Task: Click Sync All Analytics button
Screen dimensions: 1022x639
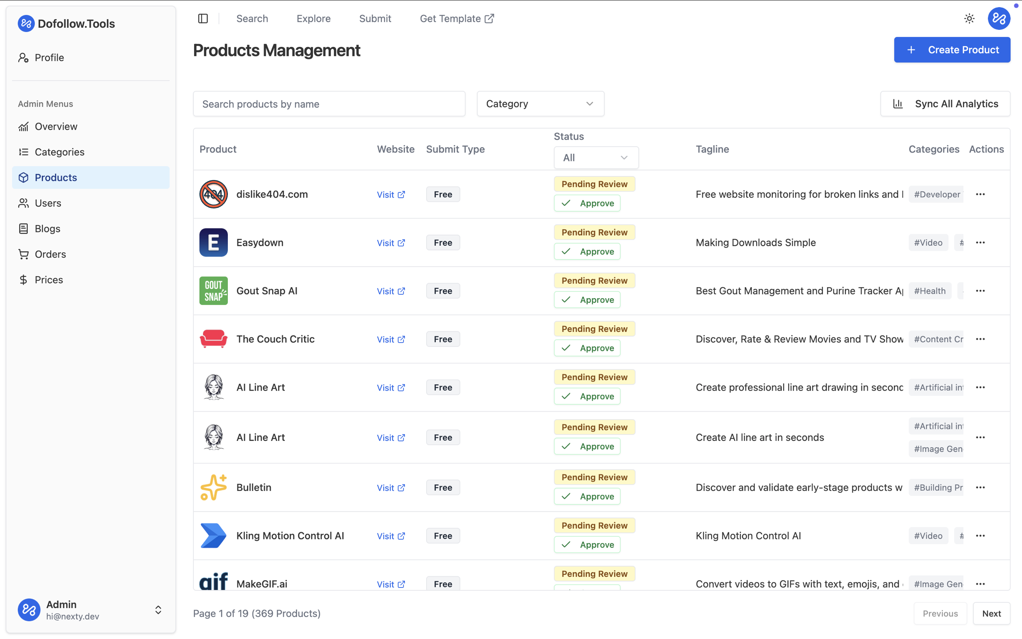Action: (945, 104)
